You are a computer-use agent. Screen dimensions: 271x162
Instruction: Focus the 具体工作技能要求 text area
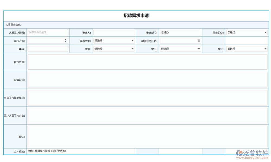(147, 98)
